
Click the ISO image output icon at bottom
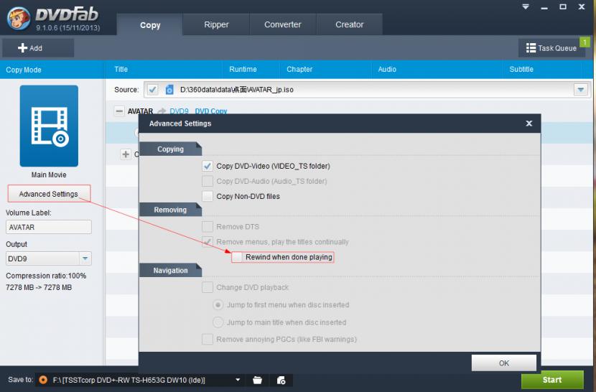tap(281, 380)
